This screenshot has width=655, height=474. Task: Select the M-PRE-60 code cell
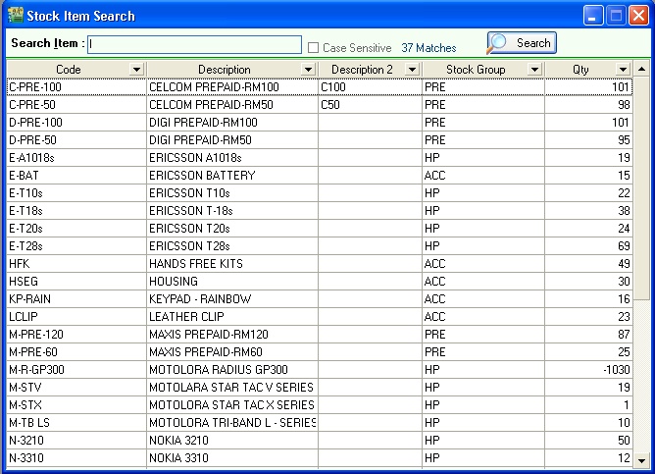point(76,352)
